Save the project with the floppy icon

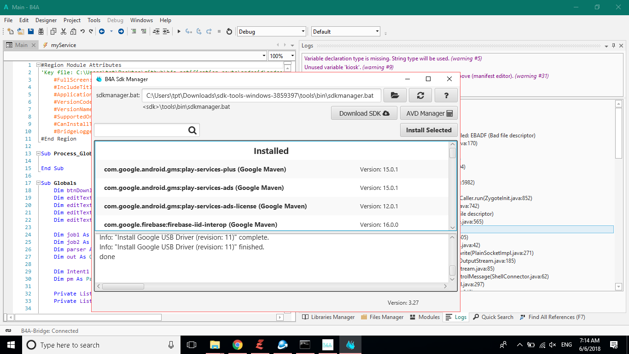[x=31, y=31]
